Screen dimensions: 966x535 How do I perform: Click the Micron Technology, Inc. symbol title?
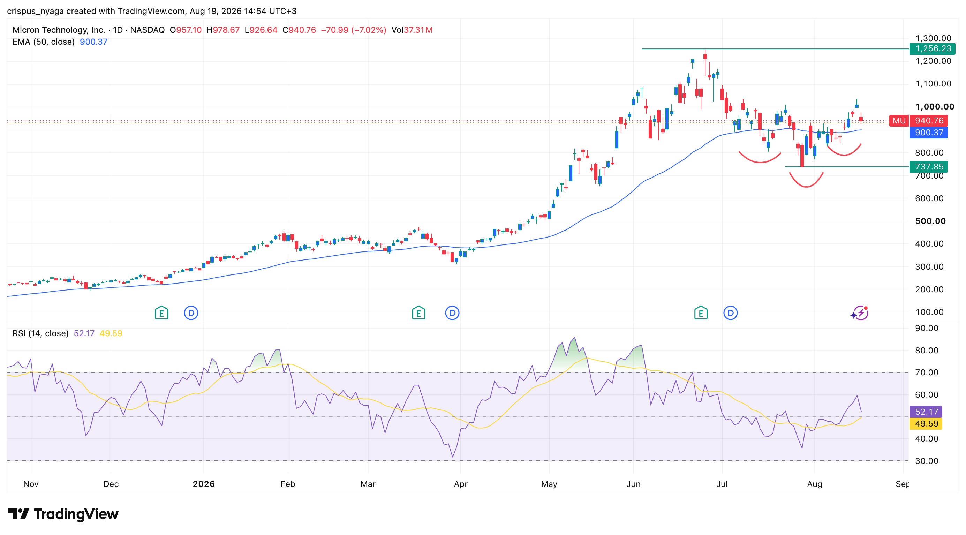pyautogui.click(x=59, y=30)
